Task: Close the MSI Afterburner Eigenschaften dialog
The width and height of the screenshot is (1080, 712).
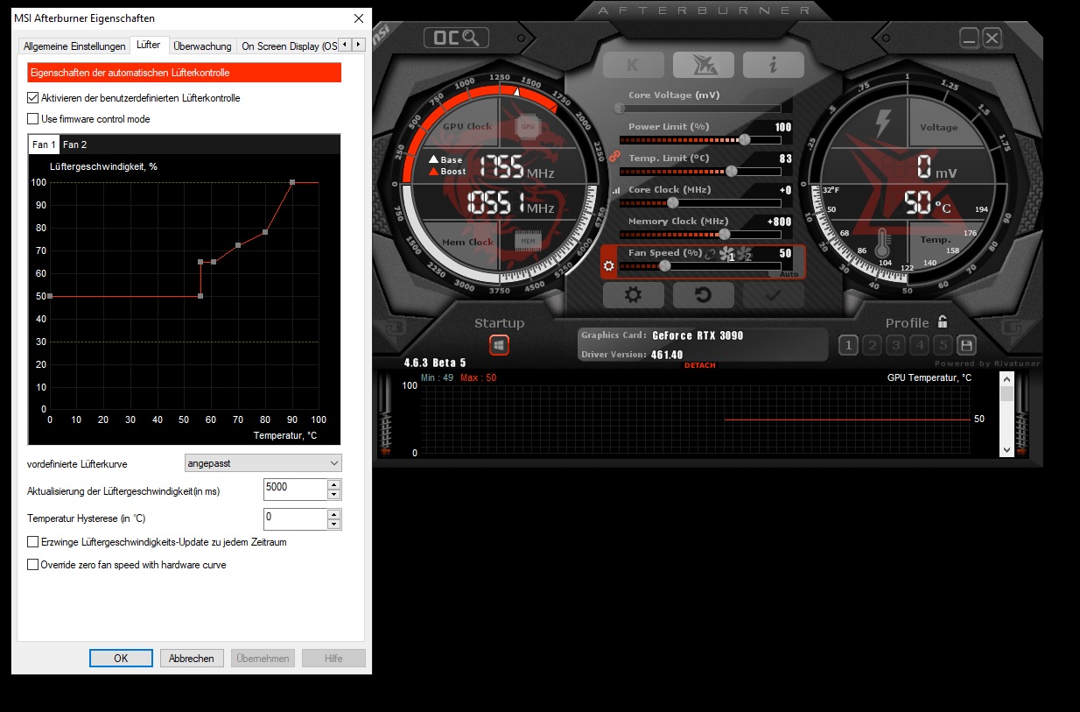Action: [359, 18]
